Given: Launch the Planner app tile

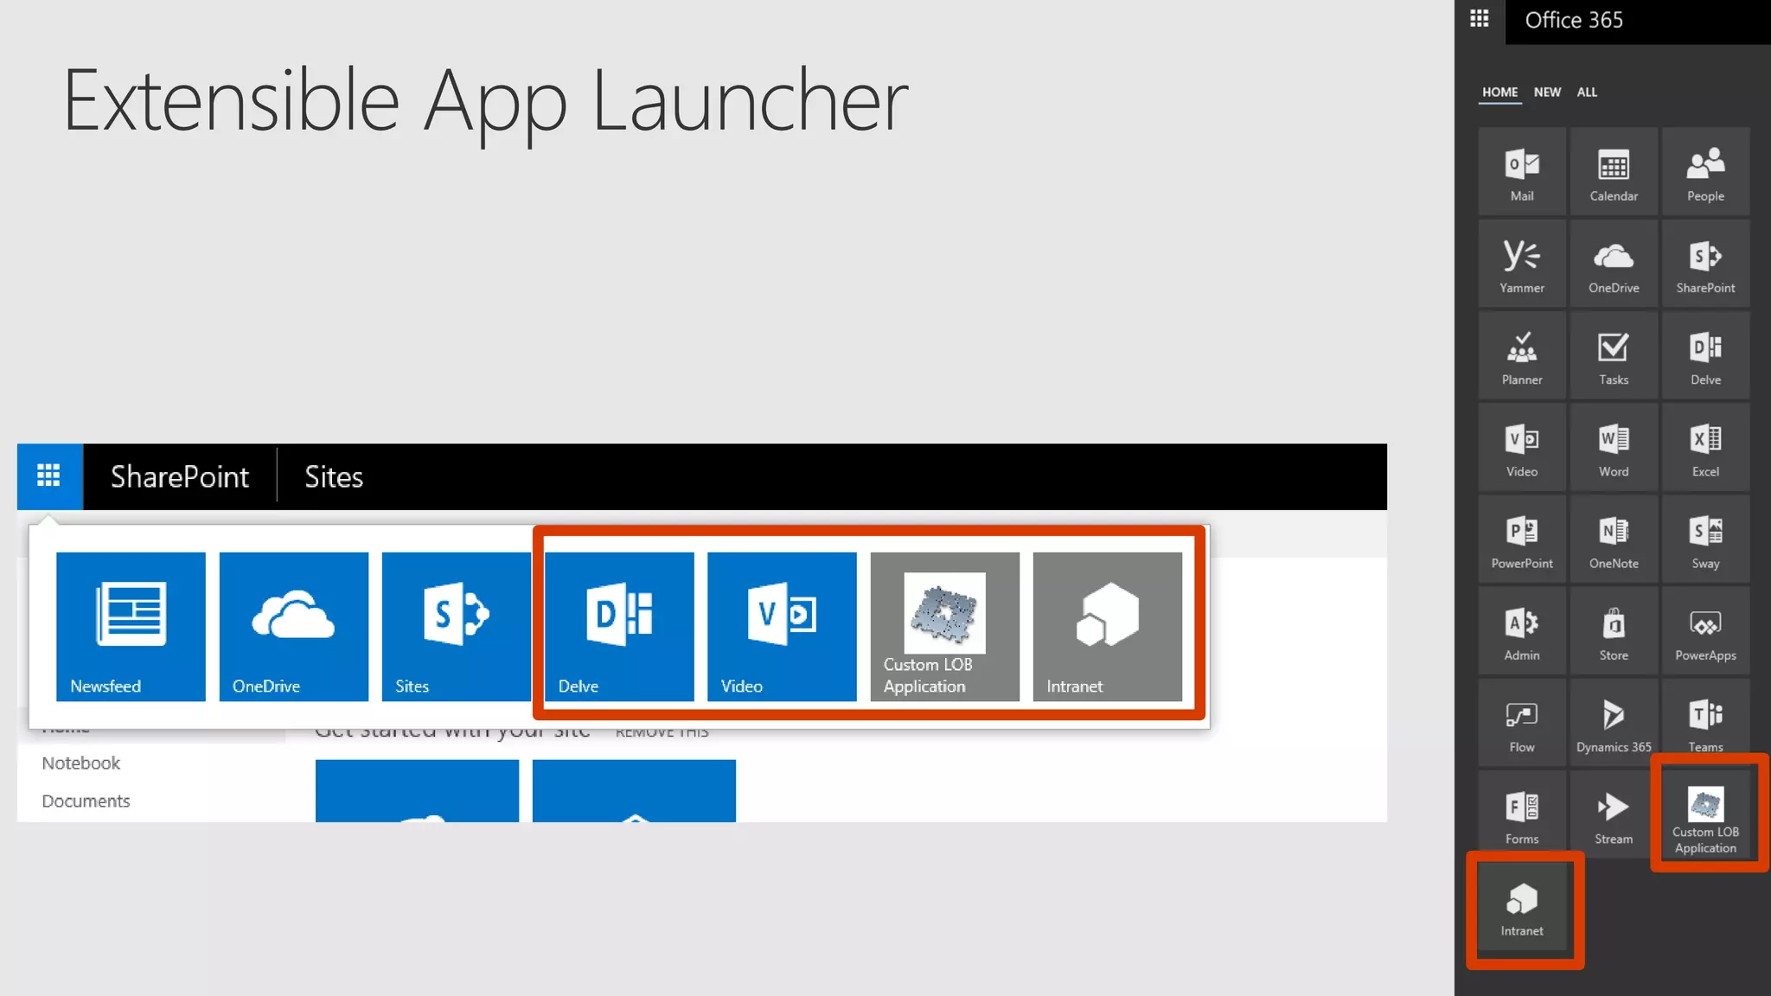Looking at the screenshot, I should click(x=1521, y=355).
